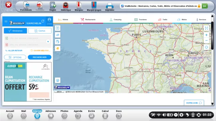The image size is (216, 121).
Task: Open the settings tools icon in tray
Action: (153, 115)
